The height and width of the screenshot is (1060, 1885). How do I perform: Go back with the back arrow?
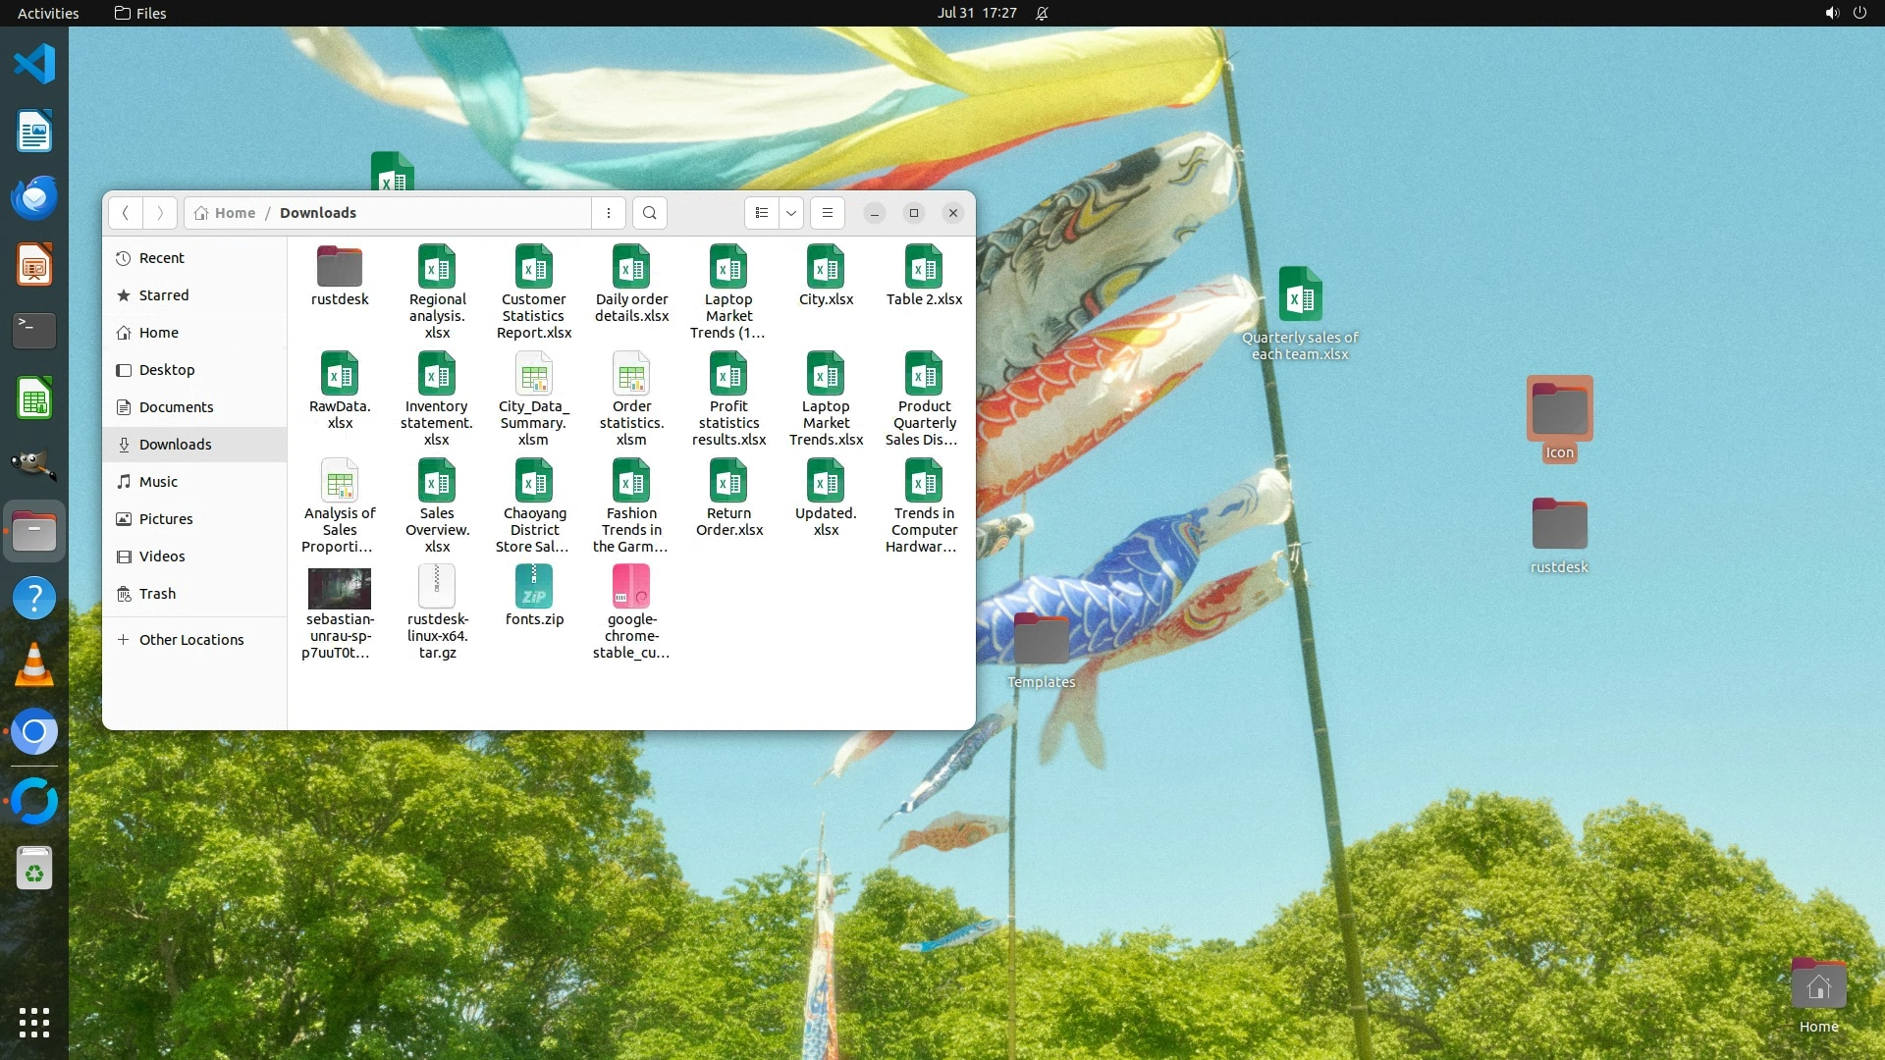coord(126,213)
